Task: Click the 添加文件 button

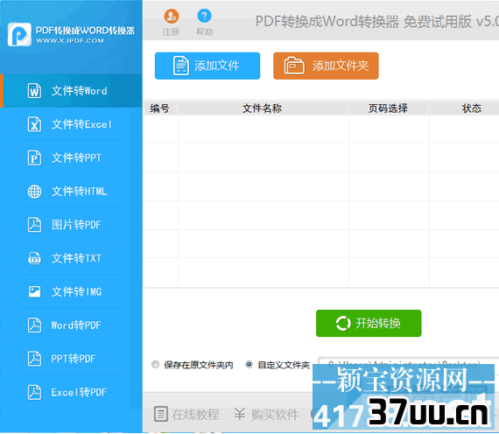Action: coord(207,66)
